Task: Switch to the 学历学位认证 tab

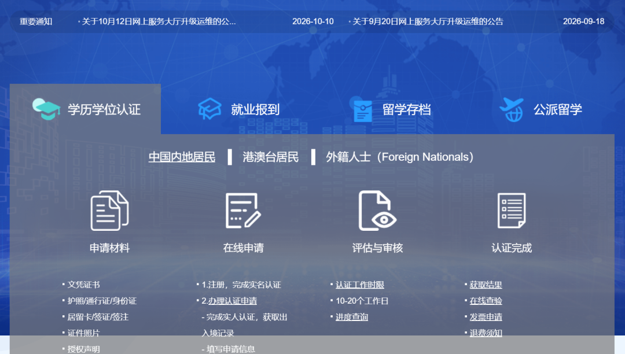Action: click(85, 109)
